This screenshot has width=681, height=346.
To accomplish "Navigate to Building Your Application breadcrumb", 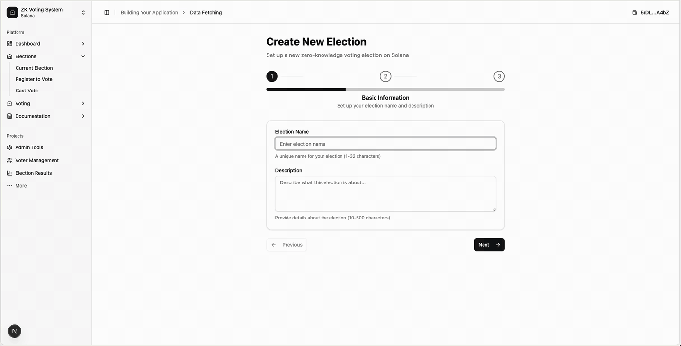I will pyautogui.click(x=149, y=12).
